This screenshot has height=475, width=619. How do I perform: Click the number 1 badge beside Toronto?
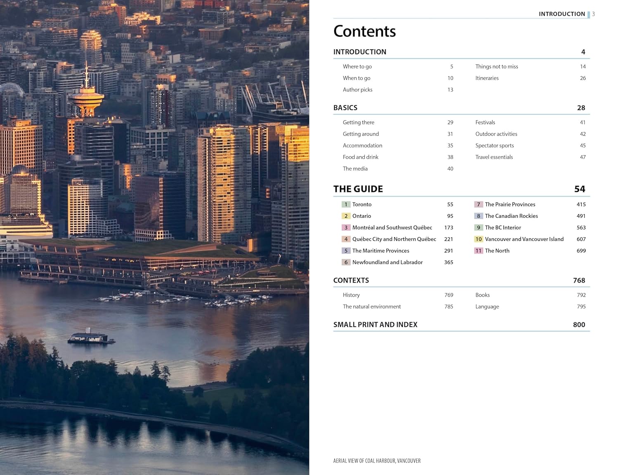click(346, 204)
